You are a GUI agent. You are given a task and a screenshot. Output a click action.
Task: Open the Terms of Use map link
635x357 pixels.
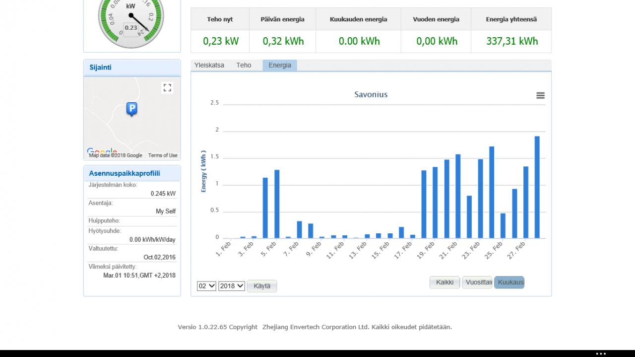[x=163, y=155]
